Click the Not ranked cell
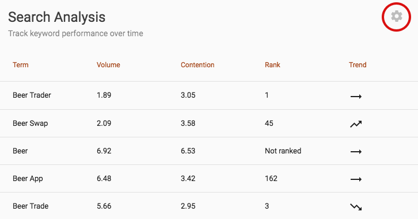 (x=283, y=151)
